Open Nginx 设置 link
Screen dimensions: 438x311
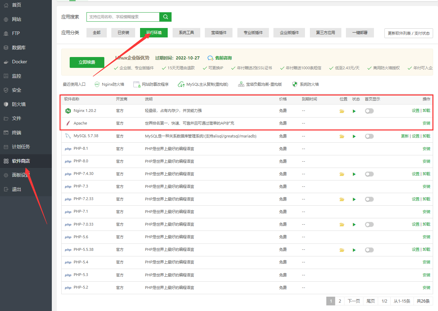coord(416,111)
